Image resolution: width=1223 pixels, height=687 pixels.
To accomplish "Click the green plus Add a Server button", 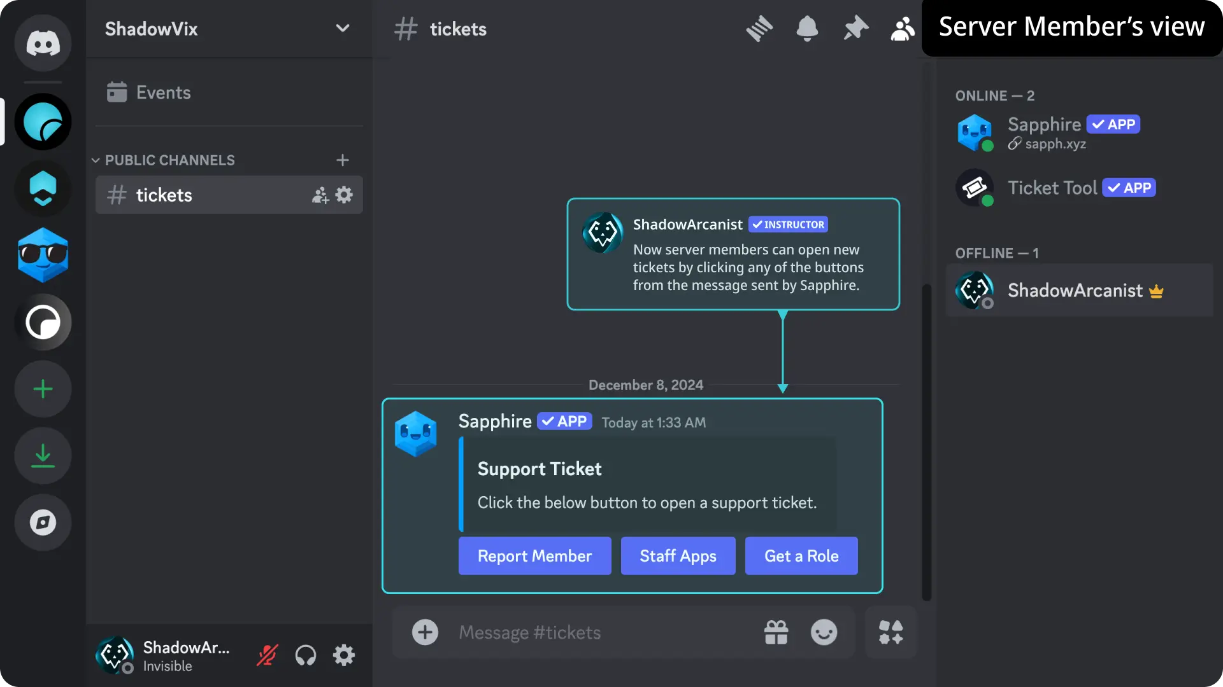I will pos(43,389).
